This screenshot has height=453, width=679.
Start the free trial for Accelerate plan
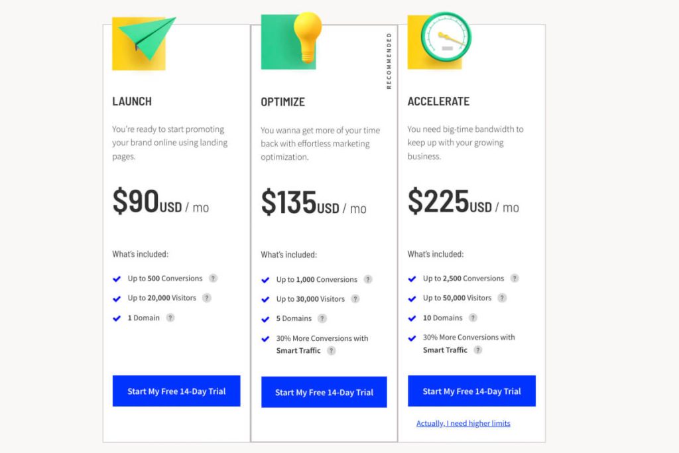point(471,391)
